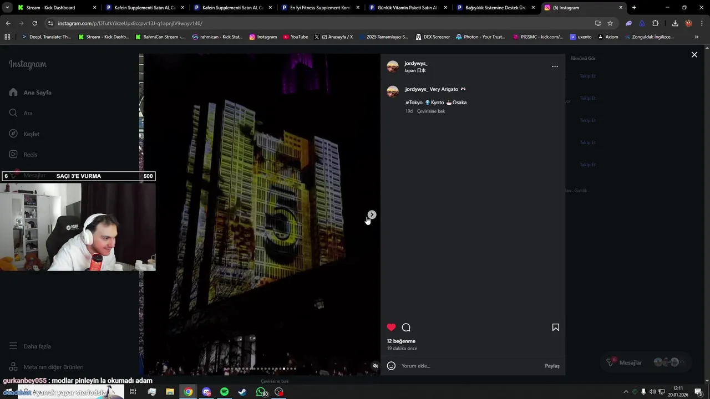Open the DeepL Translate bookmark
Image resolution: width=710 pixels, height=399 pixels.
tap(46, 37)
